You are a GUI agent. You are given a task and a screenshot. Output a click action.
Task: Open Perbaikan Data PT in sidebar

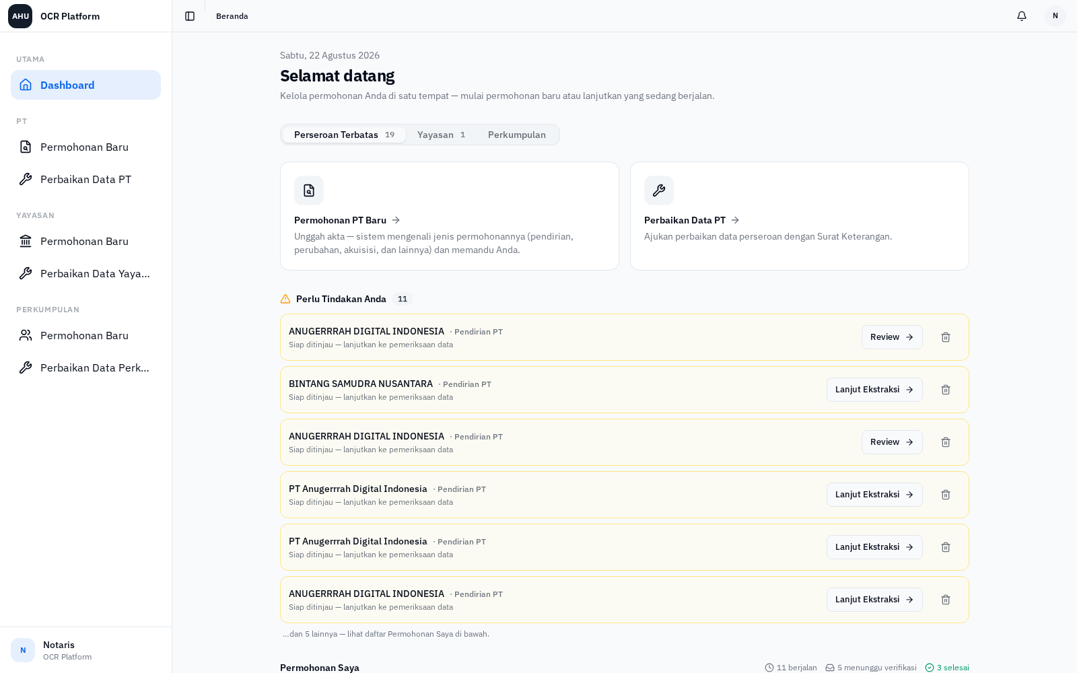pyautogui.click(x=85, y=179)
